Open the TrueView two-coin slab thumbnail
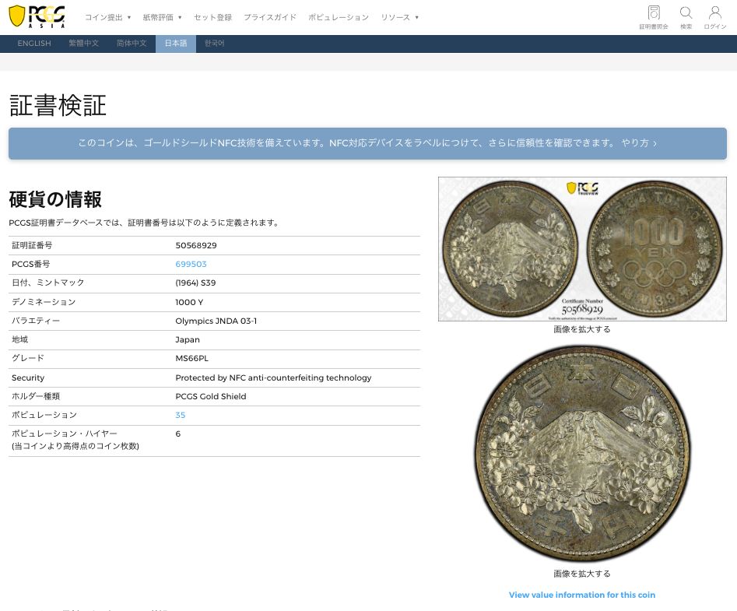737x611 pixels. click(x=582, y=249)
